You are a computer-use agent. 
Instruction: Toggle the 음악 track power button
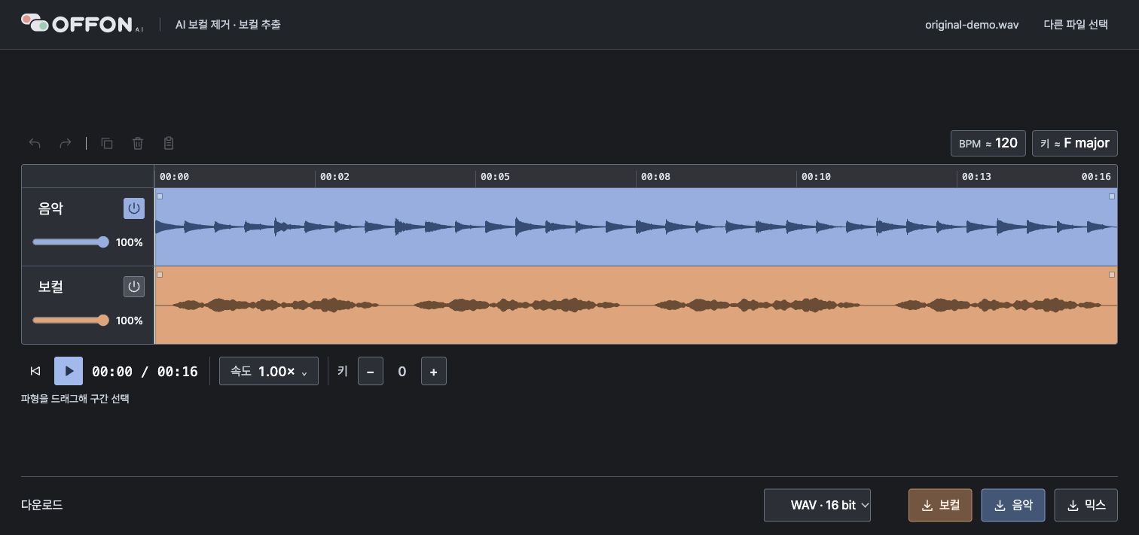pyautogui.click(x=134, y=208)
